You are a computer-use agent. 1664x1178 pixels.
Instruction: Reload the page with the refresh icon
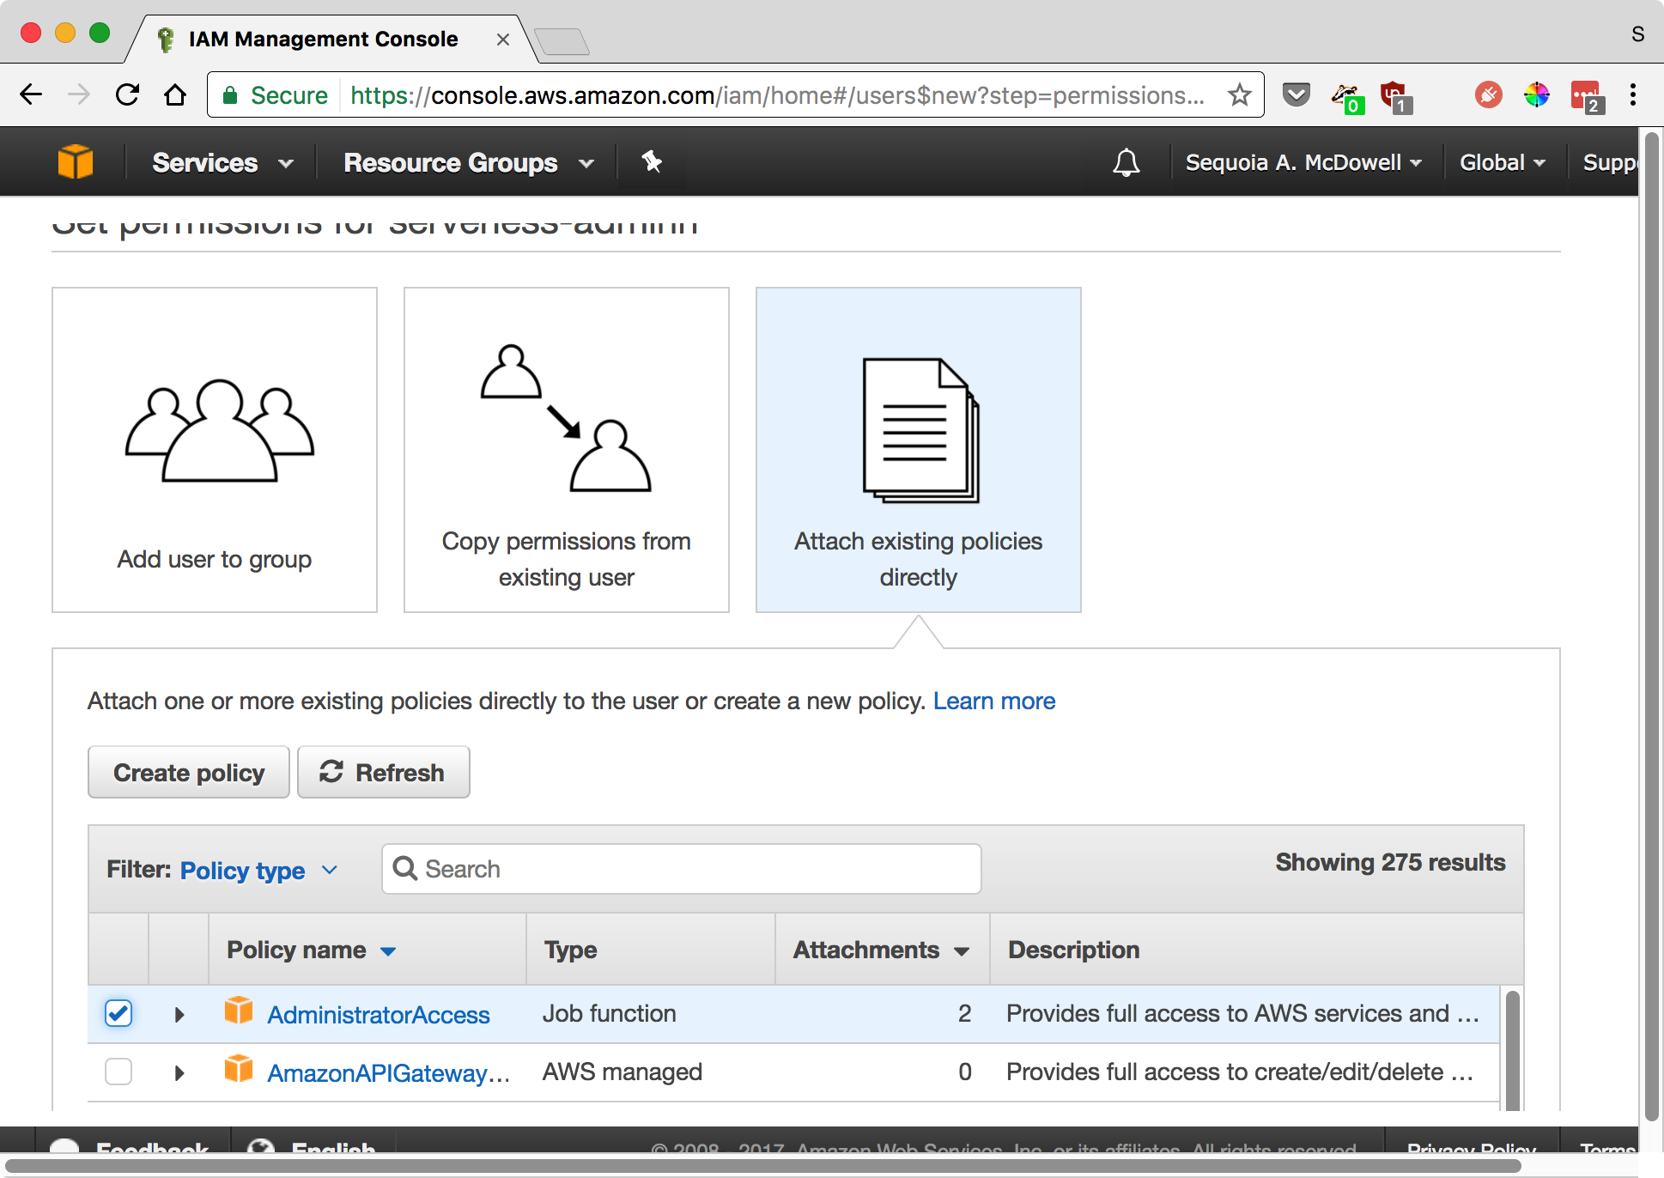[127, 94]
